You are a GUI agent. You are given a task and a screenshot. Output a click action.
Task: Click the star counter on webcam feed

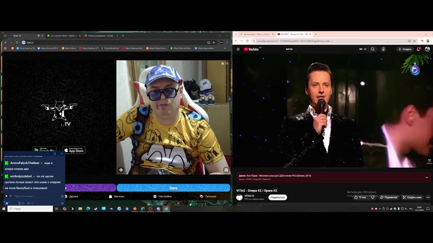(225, 63)
